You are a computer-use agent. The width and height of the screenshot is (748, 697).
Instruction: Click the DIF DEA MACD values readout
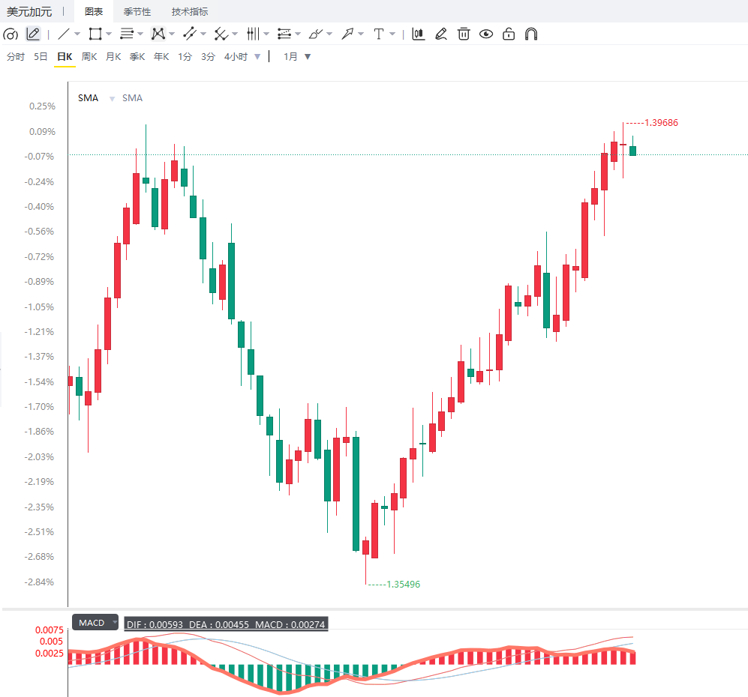pos(226,624)
